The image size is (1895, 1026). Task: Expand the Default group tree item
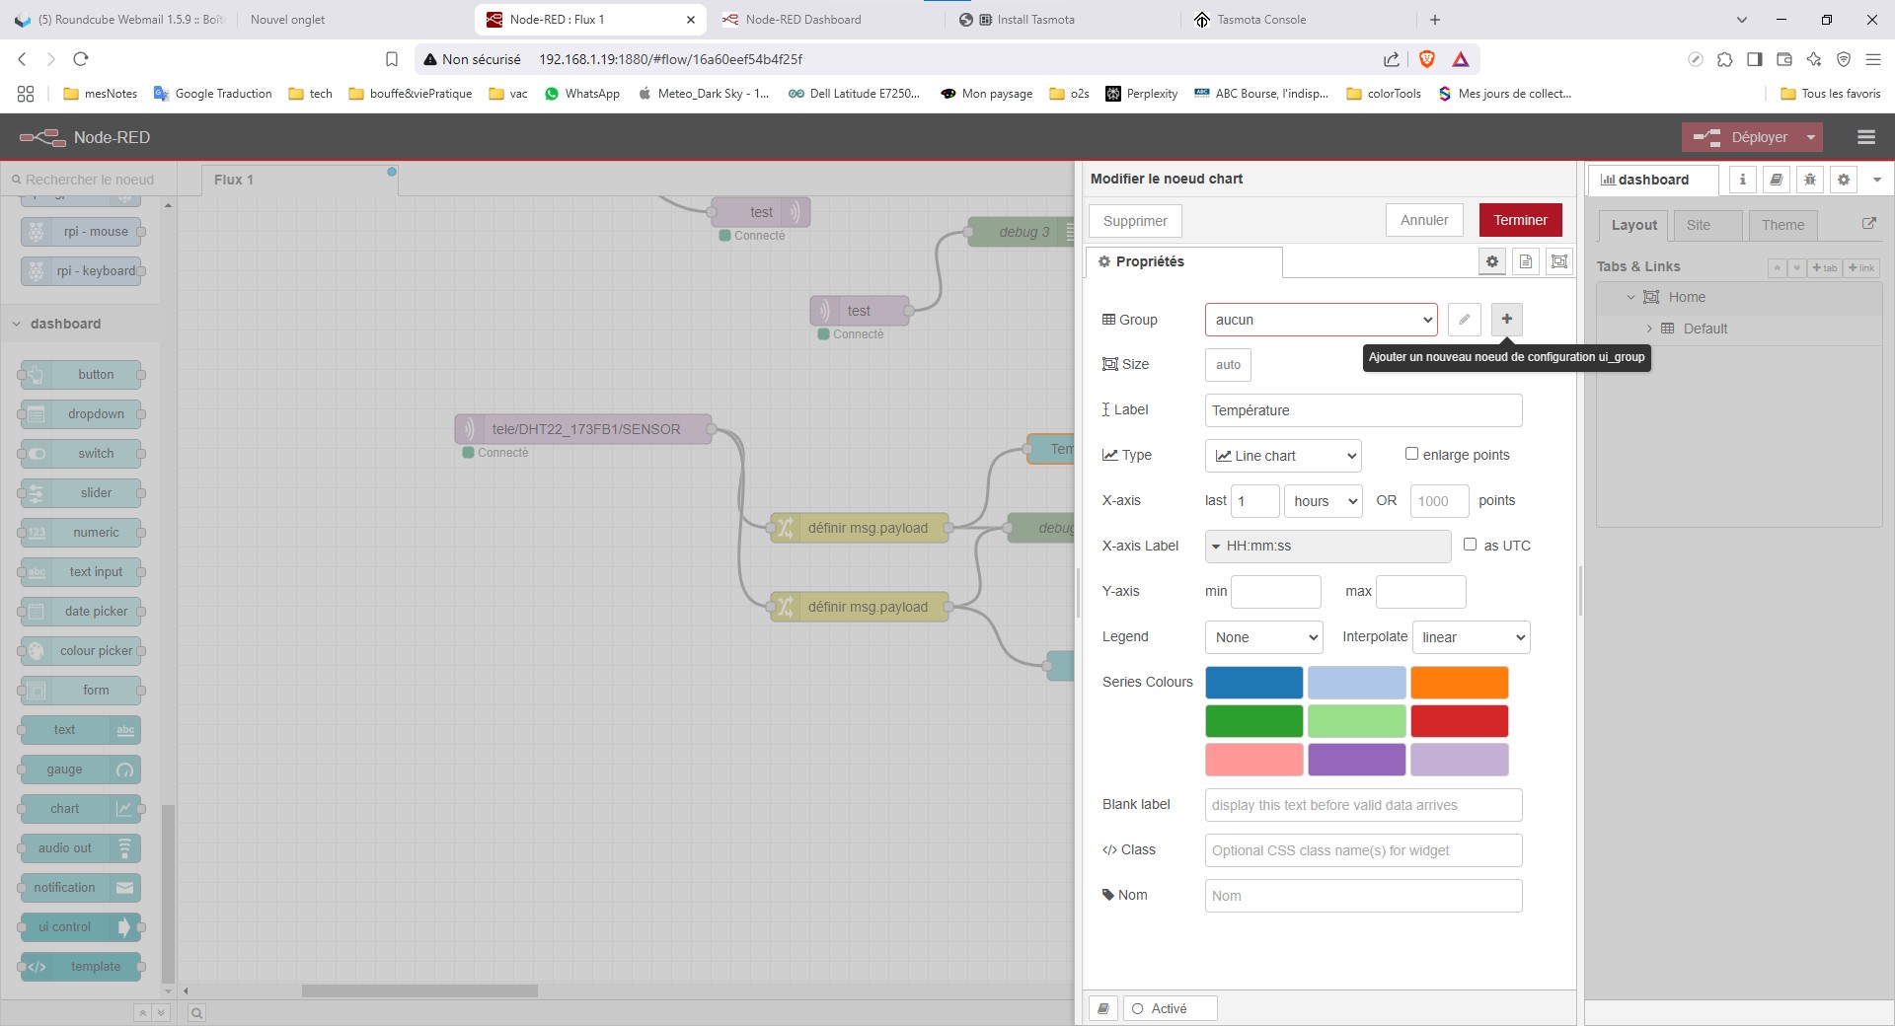[x=1648, y=329]
